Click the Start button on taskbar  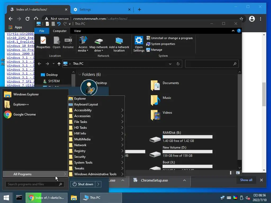(x=6, y=198)
